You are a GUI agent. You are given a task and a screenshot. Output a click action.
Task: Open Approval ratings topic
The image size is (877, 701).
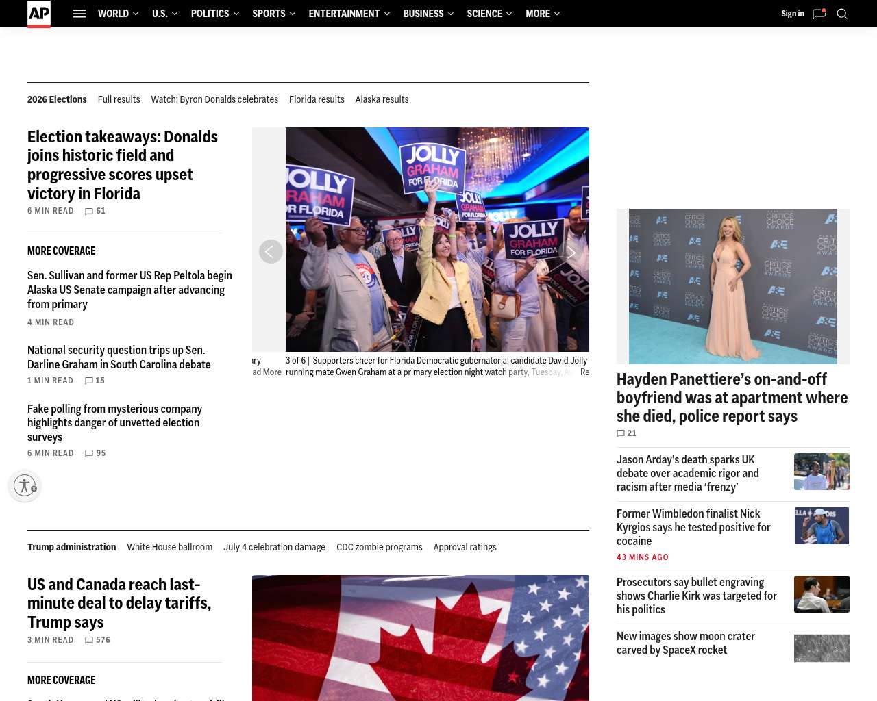(465, 547)
